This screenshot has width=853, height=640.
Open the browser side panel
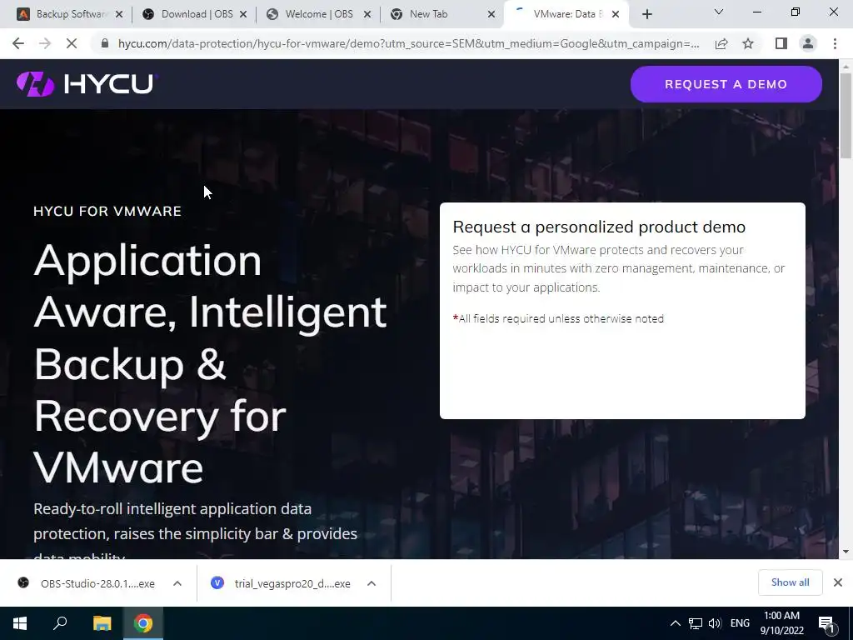tap(781, 43)
